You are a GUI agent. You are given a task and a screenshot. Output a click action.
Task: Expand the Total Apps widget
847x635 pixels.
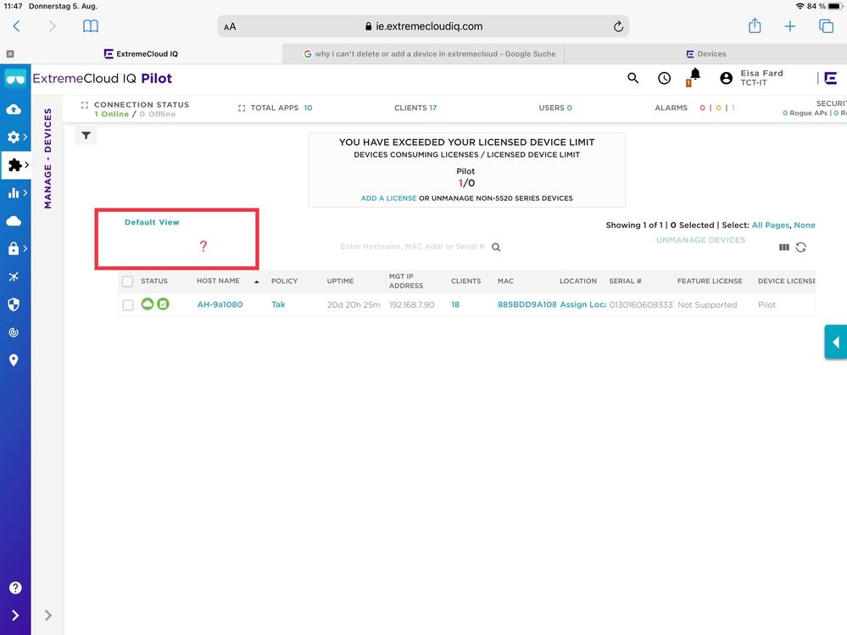[x=242, y=108]
